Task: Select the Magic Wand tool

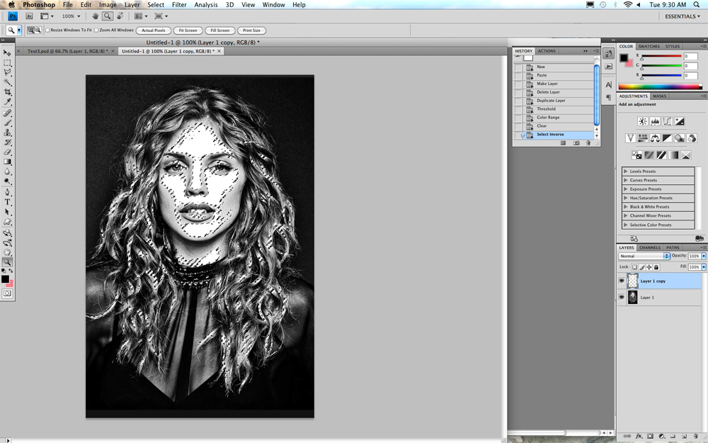Action: [7, 82]
